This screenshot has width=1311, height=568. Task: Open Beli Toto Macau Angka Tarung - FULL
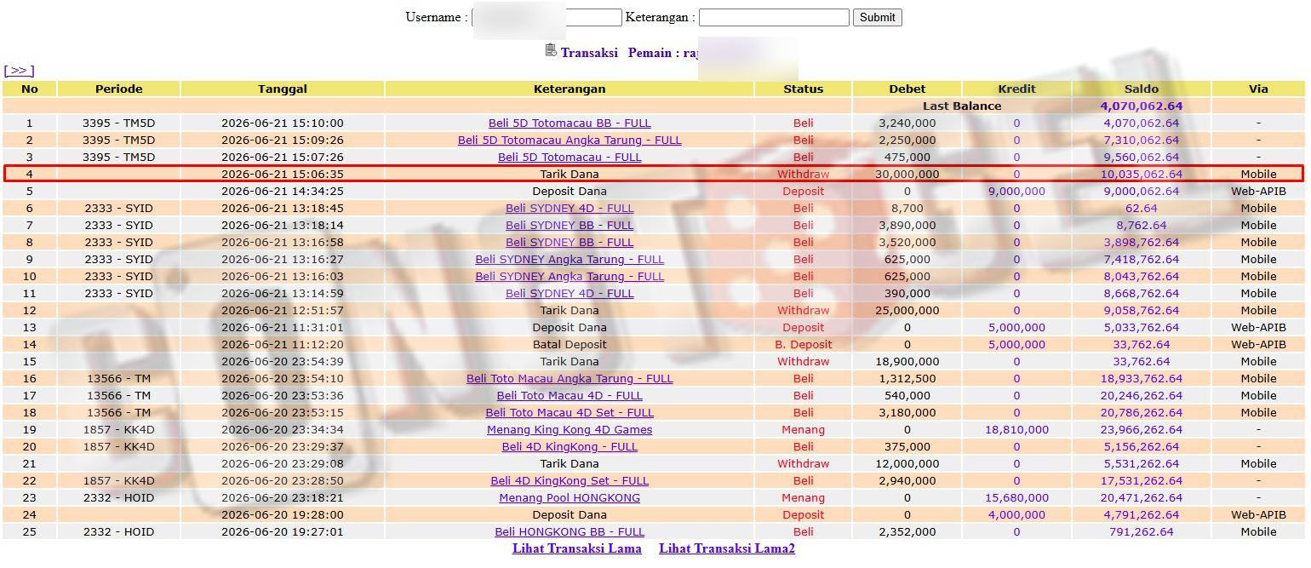[x=570, y=378]
